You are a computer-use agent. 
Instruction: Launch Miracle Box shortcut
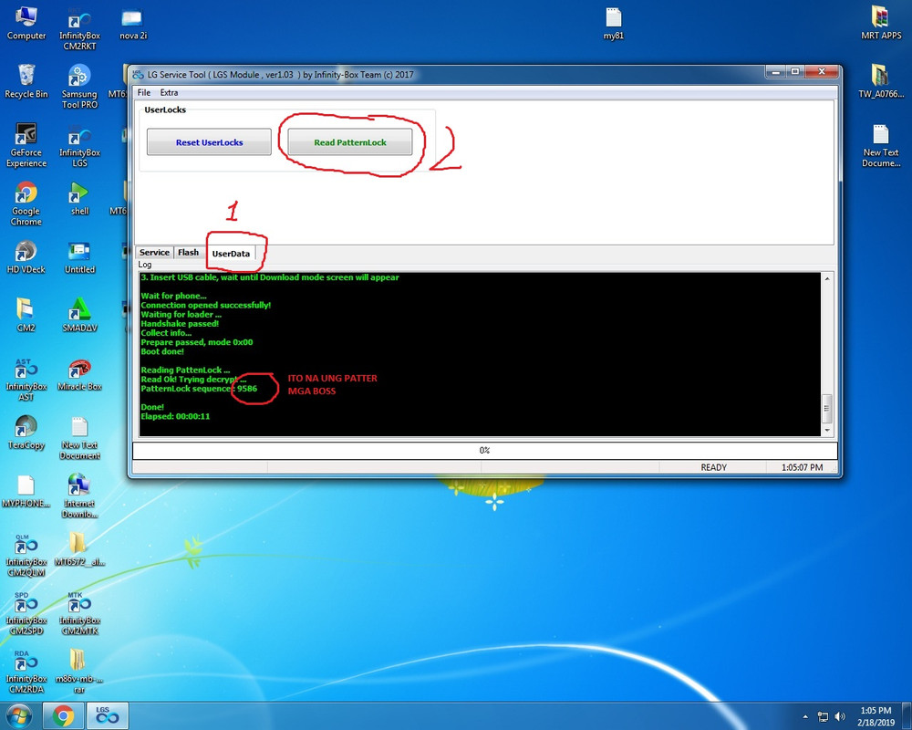coord(79,374)
